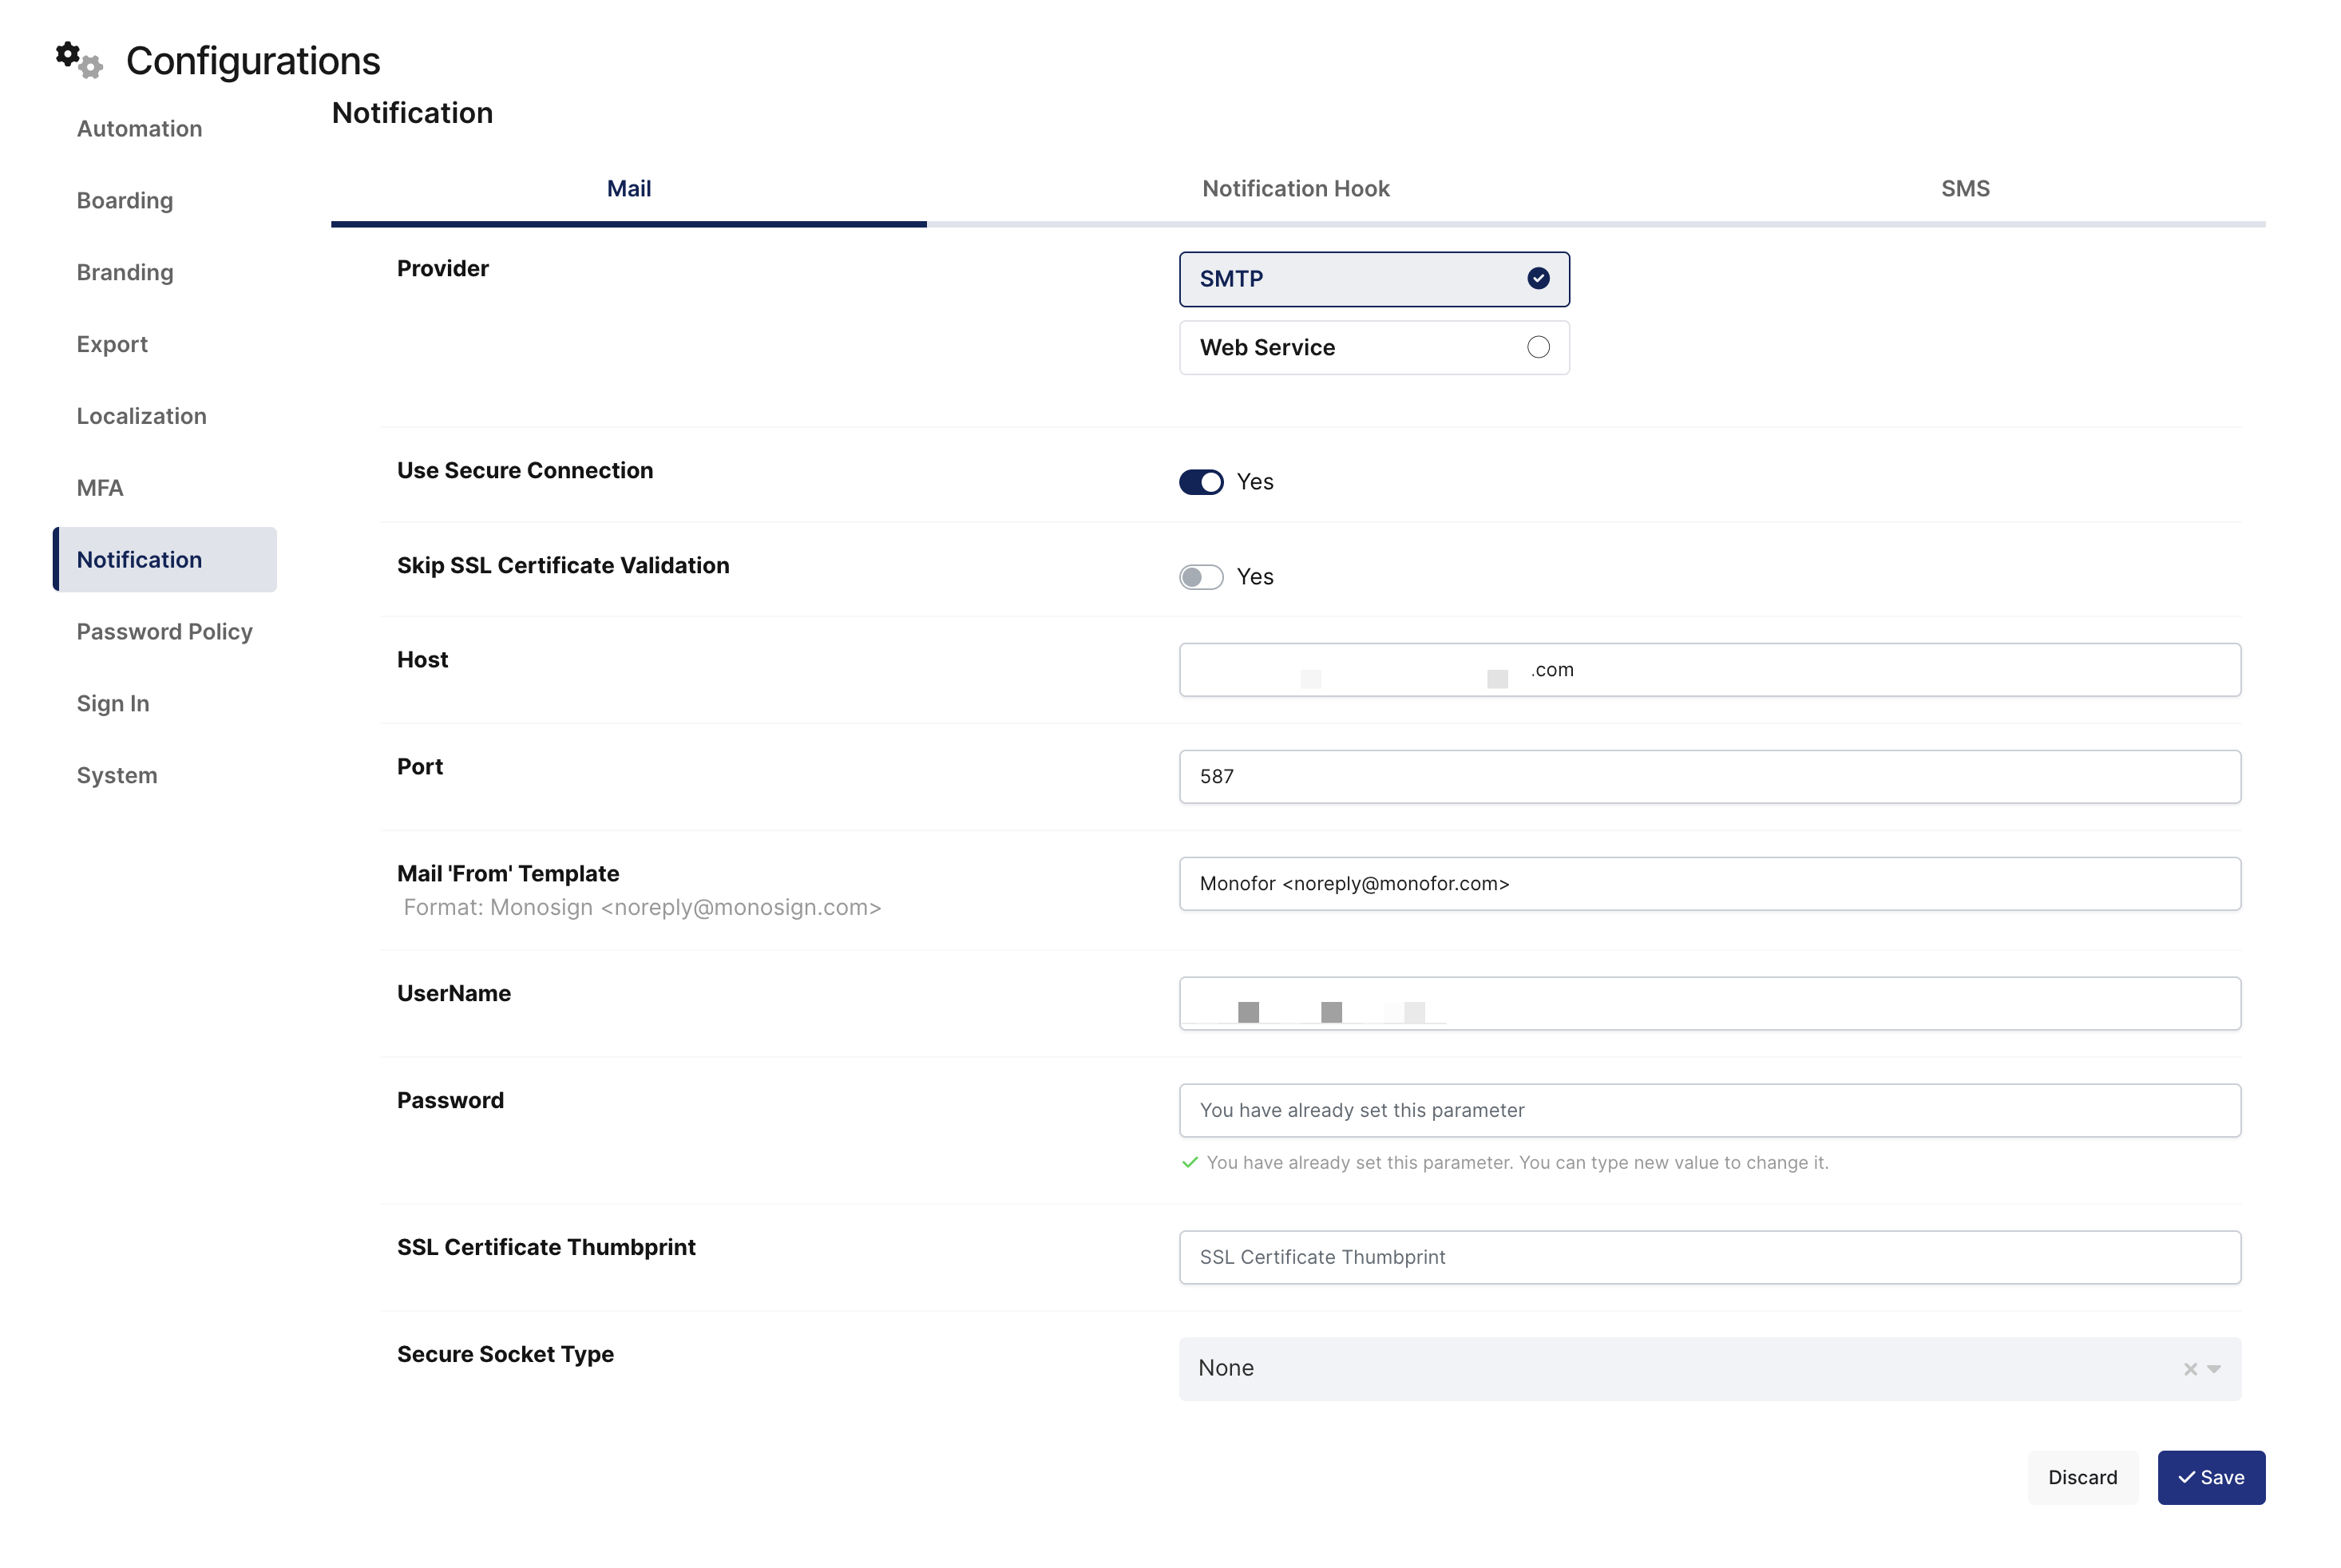Click into the Port field
The image size is (2341, 1568).
click(1710, 776)
